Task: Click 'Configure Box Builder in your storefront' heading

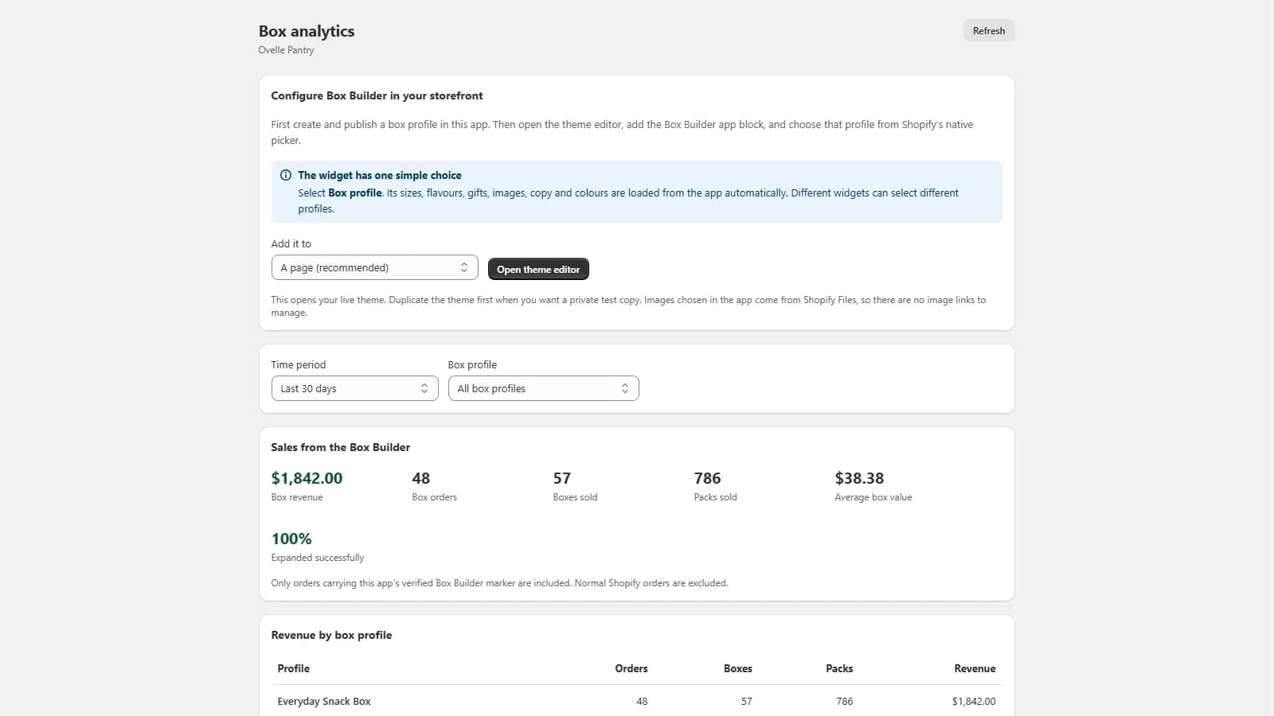Action: [x=377, y=95]
